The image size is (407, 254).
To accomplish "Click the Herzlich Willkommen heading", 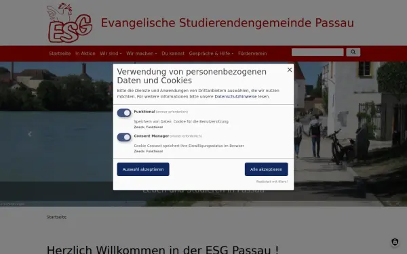I will point(163,249).
